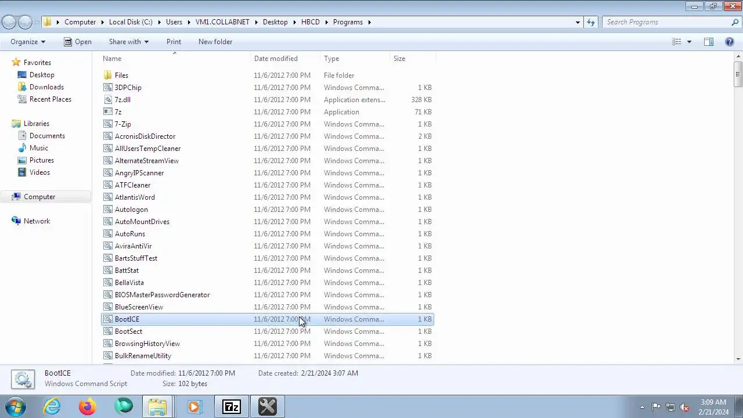Open the Documents library
The image size is (743, 418).
47,136
